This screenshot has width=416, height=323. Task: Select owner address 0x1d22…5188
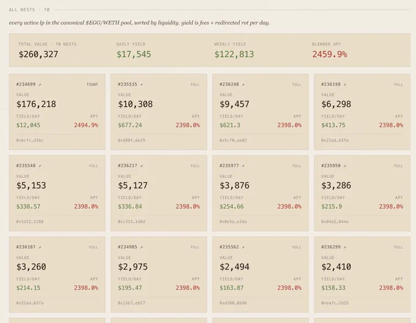[30, 221]
